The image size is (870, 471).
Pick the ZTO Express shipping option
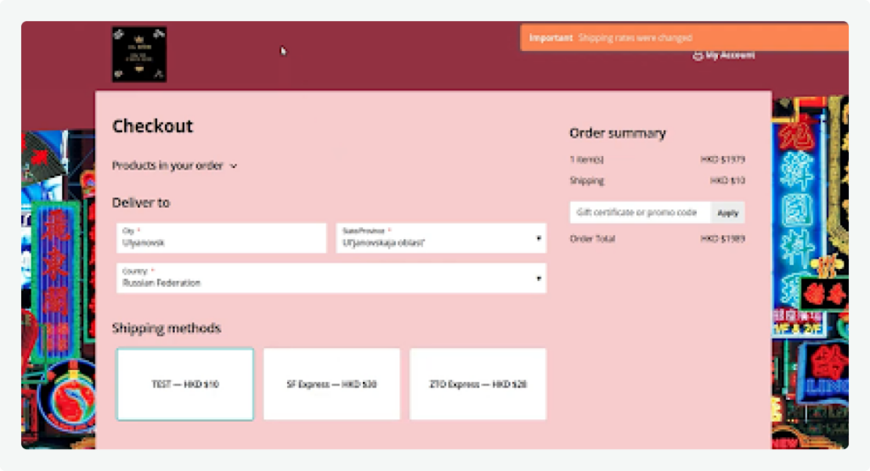click(x=477, y=384)
